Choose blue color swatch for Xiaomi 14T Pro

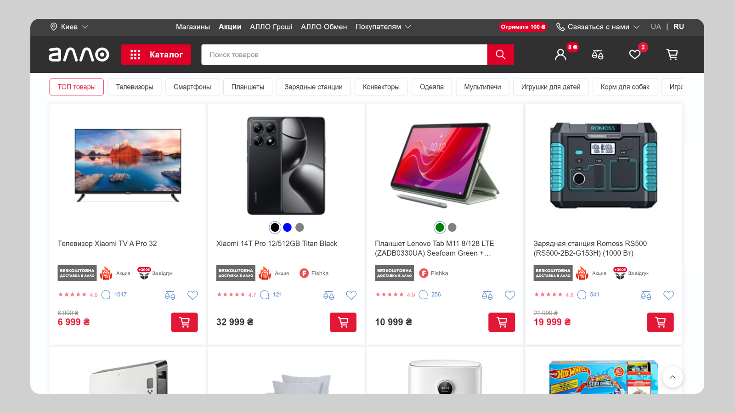tap(288, 227)
